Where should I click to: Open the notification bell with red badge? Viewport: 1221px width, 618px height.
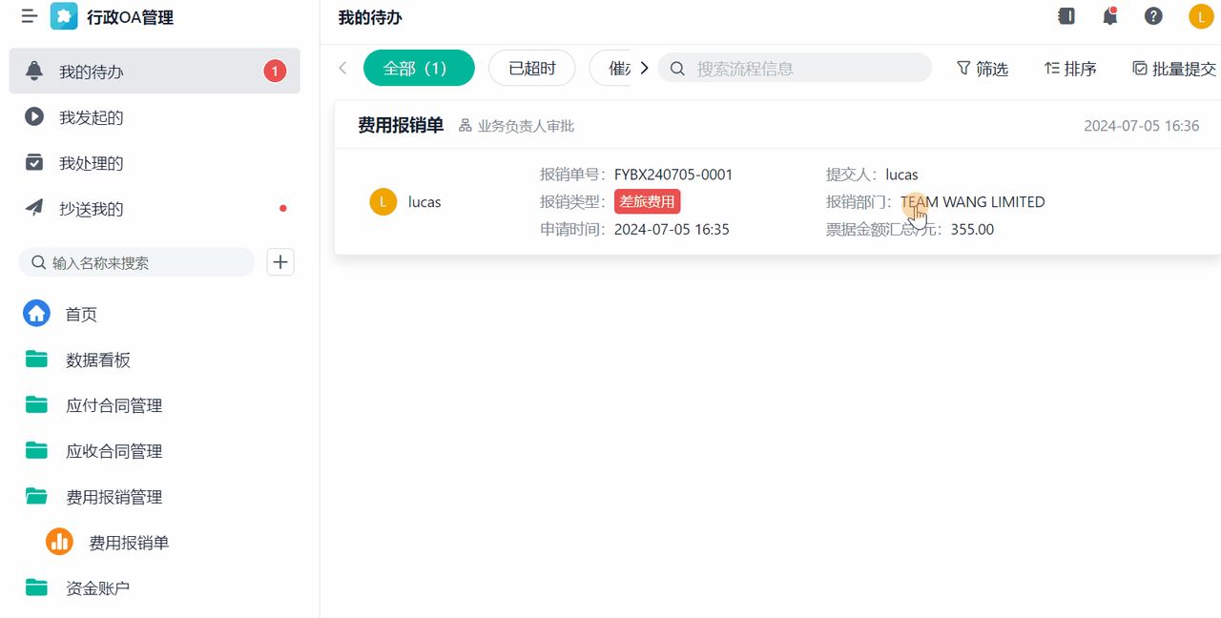(1109, 16)
